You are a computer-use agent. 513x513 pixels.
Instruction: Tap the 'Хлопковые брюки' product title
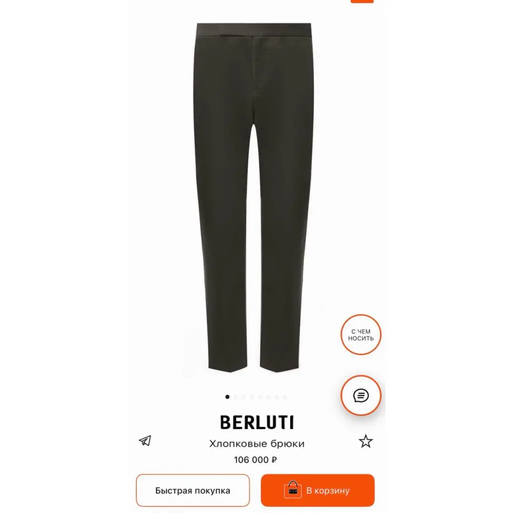[x=257, y=444]
